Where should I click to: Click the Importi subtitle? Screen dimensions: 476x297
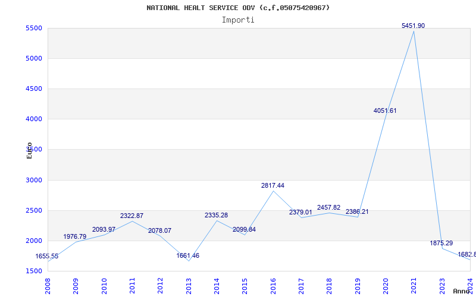click(238, 20)
